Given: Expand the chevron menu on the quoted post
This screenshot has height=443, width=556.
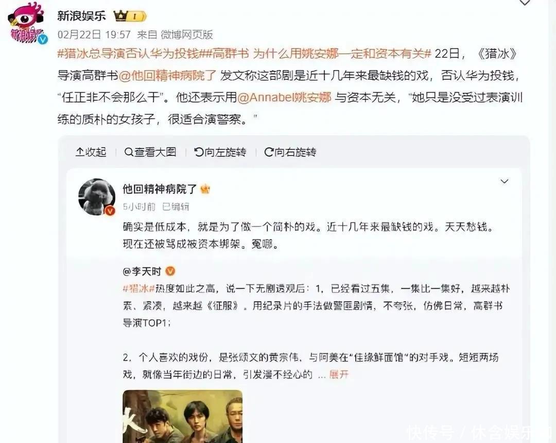Looking at the screenshot, I should (x=504, y=181).
